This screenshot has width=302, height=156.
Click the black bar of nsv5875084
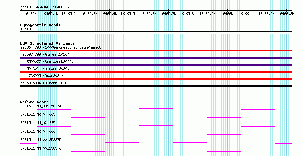coord(156,86)
